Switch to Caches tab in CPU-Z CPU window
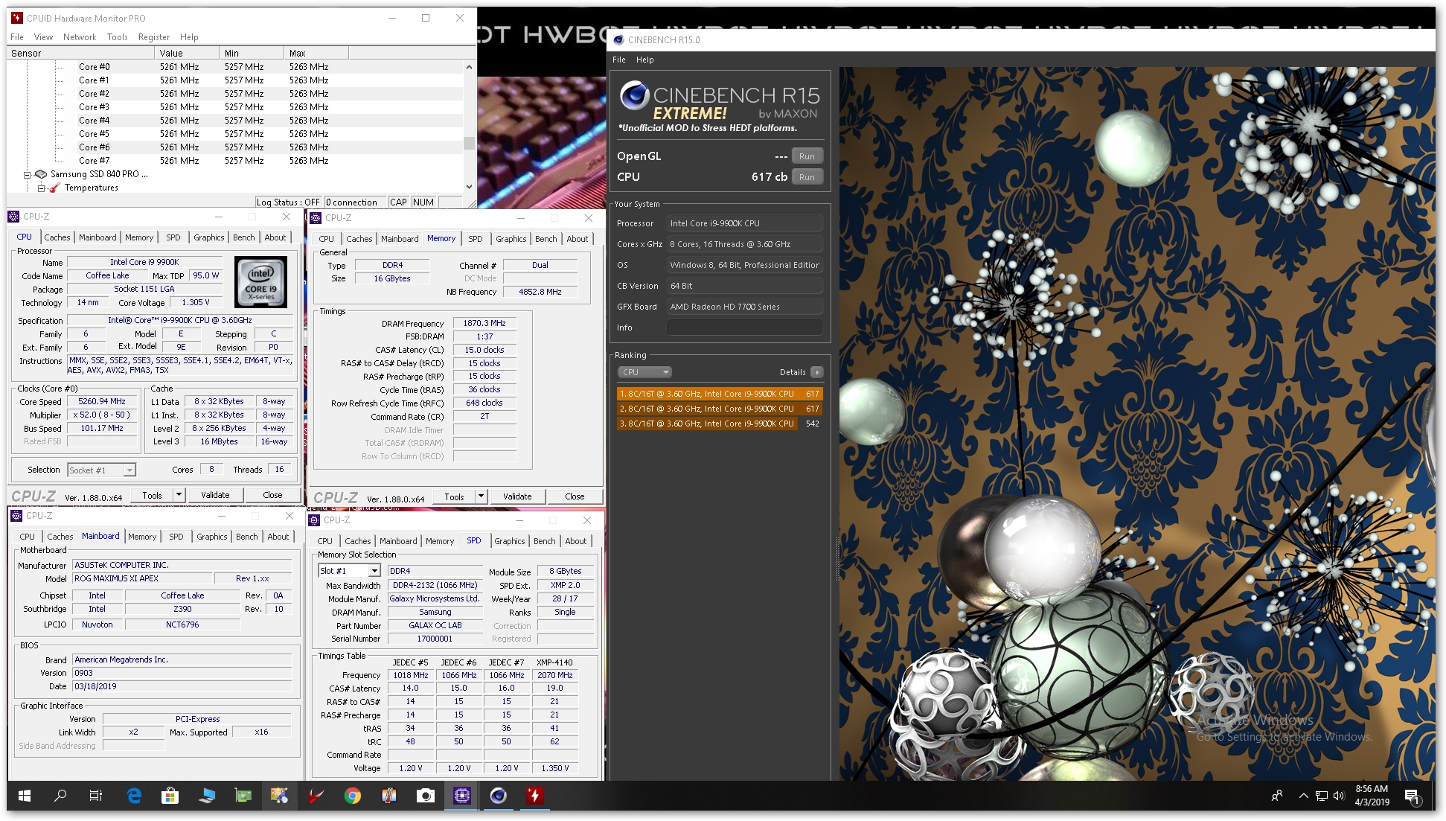Image resolution: width=1446 pixels, height=821 pixels. tap(57, 237)
